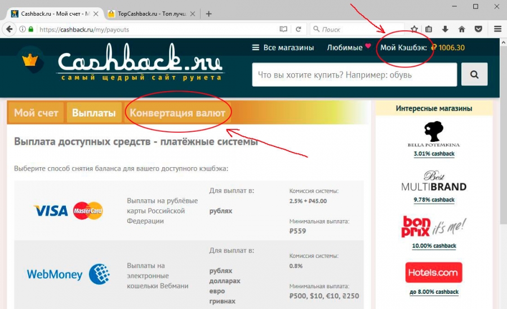Open the 3.01% cashback link
The width and height of the screenshot is (507, 309).
pyautogui.click(x=434, y=154)
